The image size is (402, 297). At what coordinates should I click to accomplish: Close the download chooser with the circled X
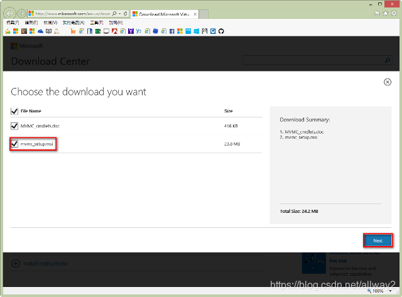pyautogui.click(x=388, y=82)
